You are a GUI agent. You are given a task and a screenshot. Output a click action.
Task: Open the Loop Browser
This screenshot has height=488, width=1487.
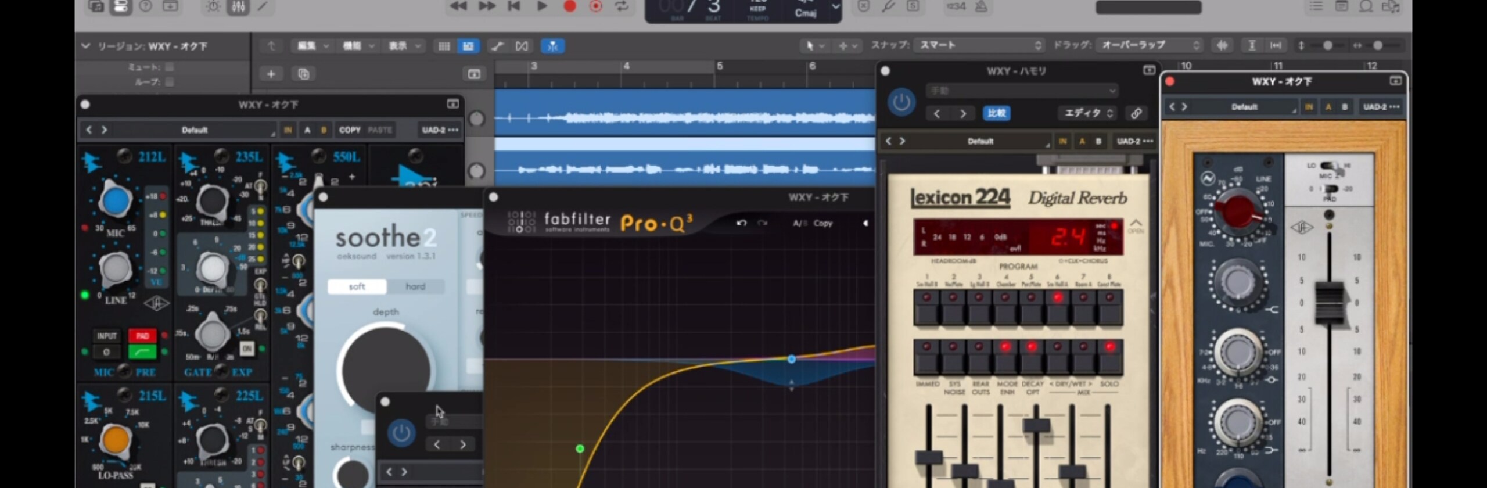coord(1366,6)
